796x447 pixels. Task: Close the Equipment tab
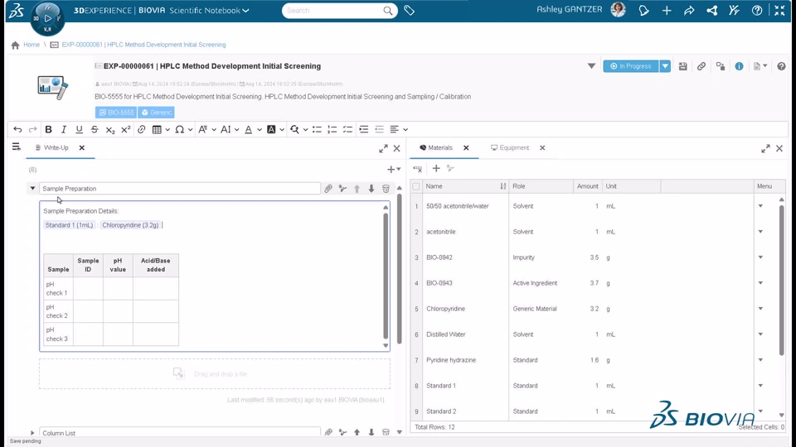tap(542, 148)
